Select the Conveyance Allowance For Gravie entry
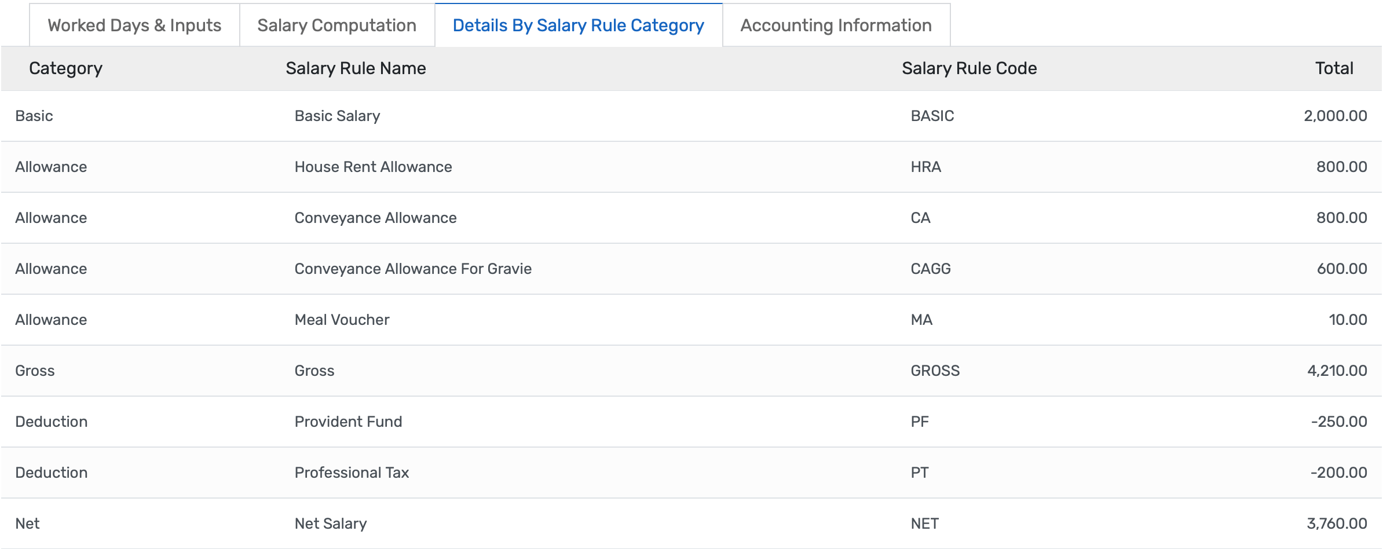This screenshot has width=1383, height=549. click(x=413, y=268)
